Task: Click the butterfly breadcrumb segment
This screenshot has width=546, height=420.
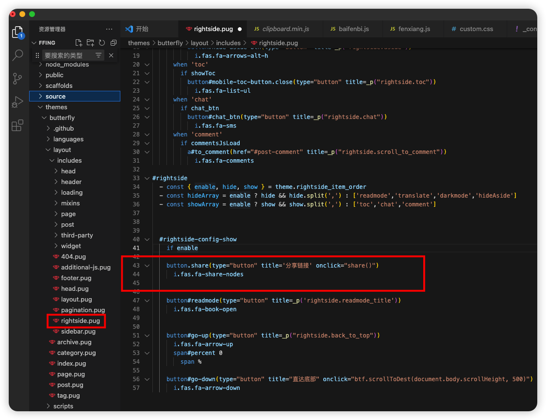Action: [x=170, y=43]
